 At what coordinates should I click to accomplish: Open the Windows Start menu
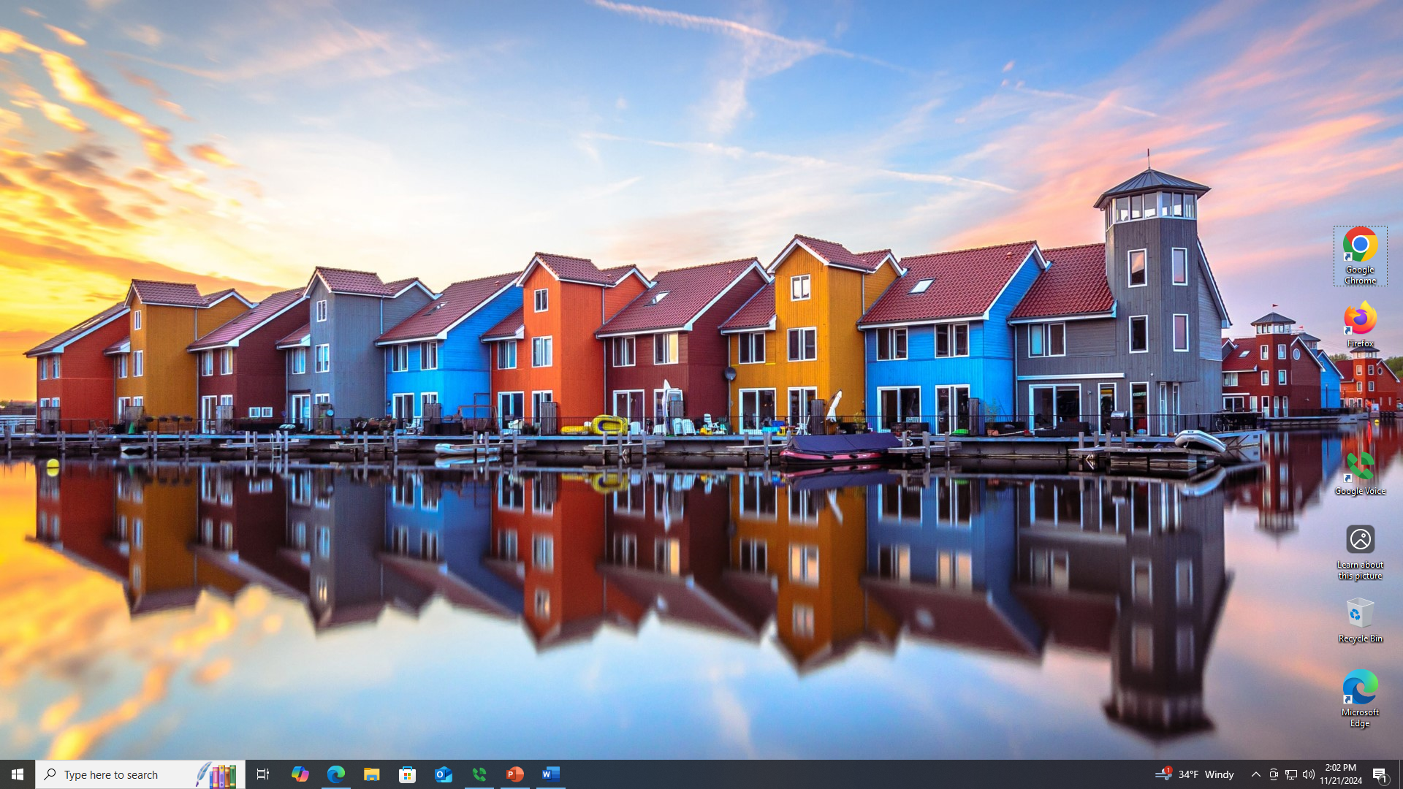[18, 774]
